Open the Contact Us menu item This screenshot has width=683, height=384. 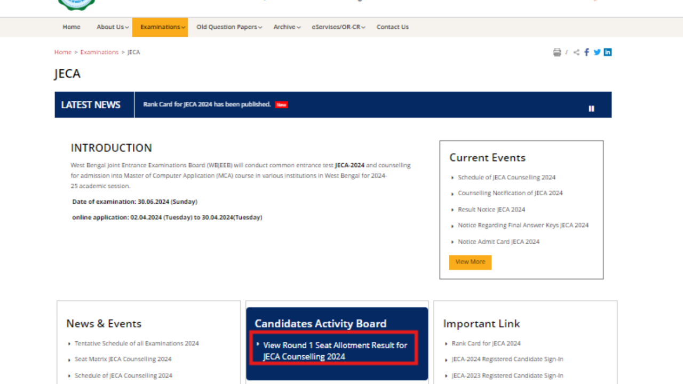tap(392, 27)
